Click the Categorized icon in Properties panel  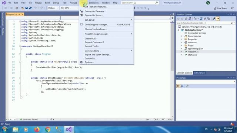coord(178,86)
